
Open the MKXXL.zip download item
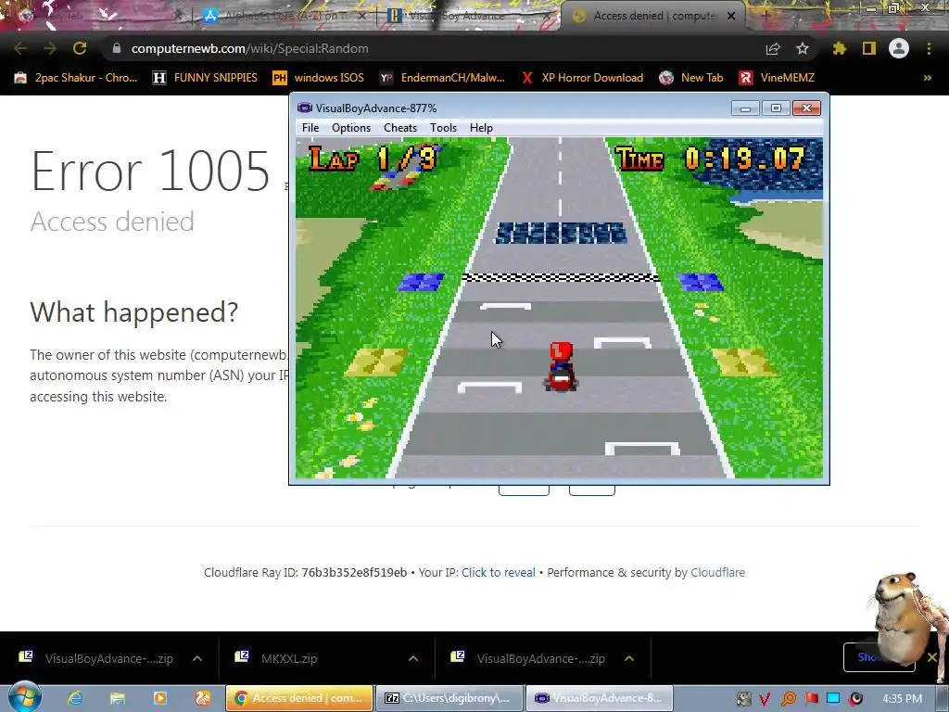tap(289, 658)
